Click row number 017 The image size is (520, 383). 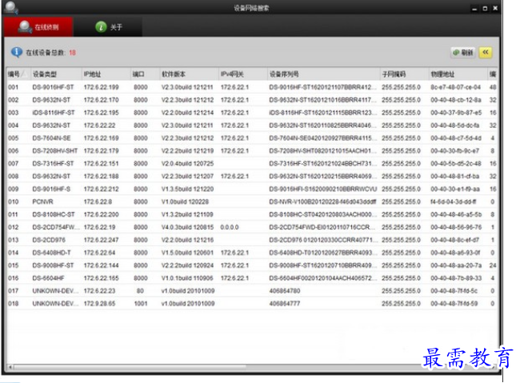(x=14, y=291)
